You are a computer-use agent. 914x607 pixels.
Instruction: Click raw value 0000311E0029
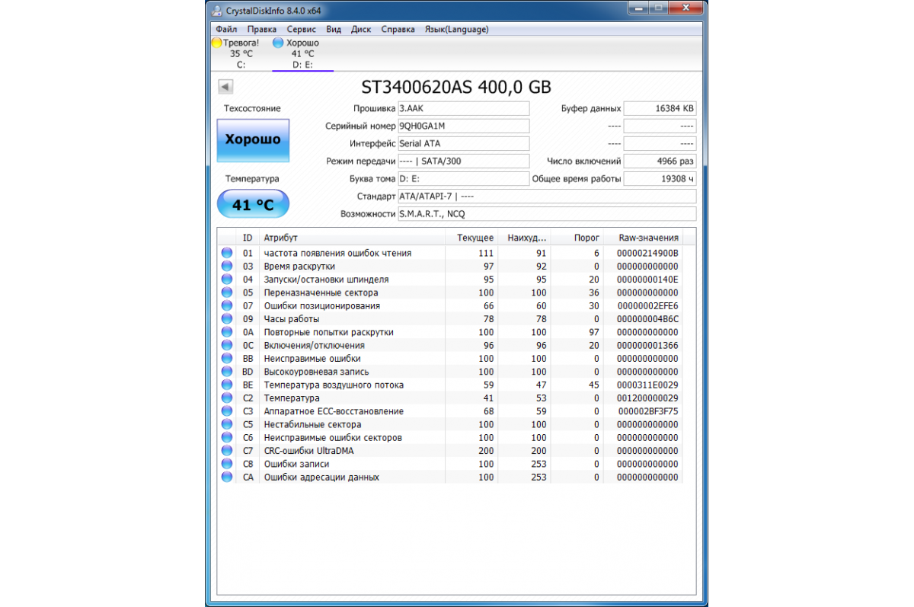[x=647, y=385]
